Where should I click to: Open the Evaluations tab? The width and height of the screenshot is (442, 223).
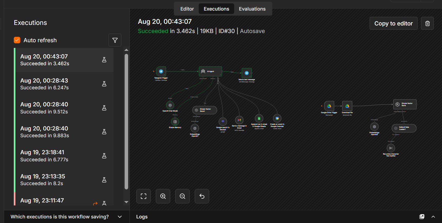point(252,9)
